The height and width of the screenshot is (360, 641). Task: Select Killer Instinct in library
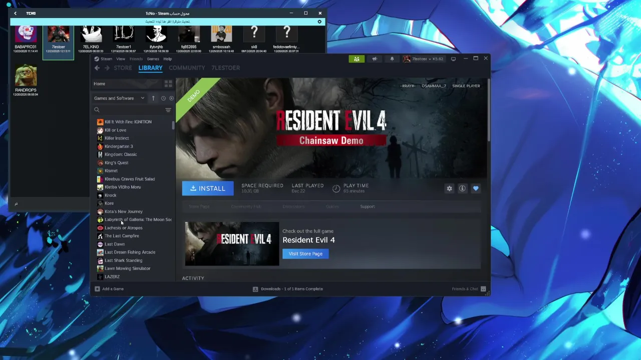tap(117, 138)
